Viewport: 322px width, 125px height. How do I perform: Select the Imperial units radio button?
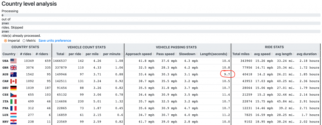click(6, 41)
